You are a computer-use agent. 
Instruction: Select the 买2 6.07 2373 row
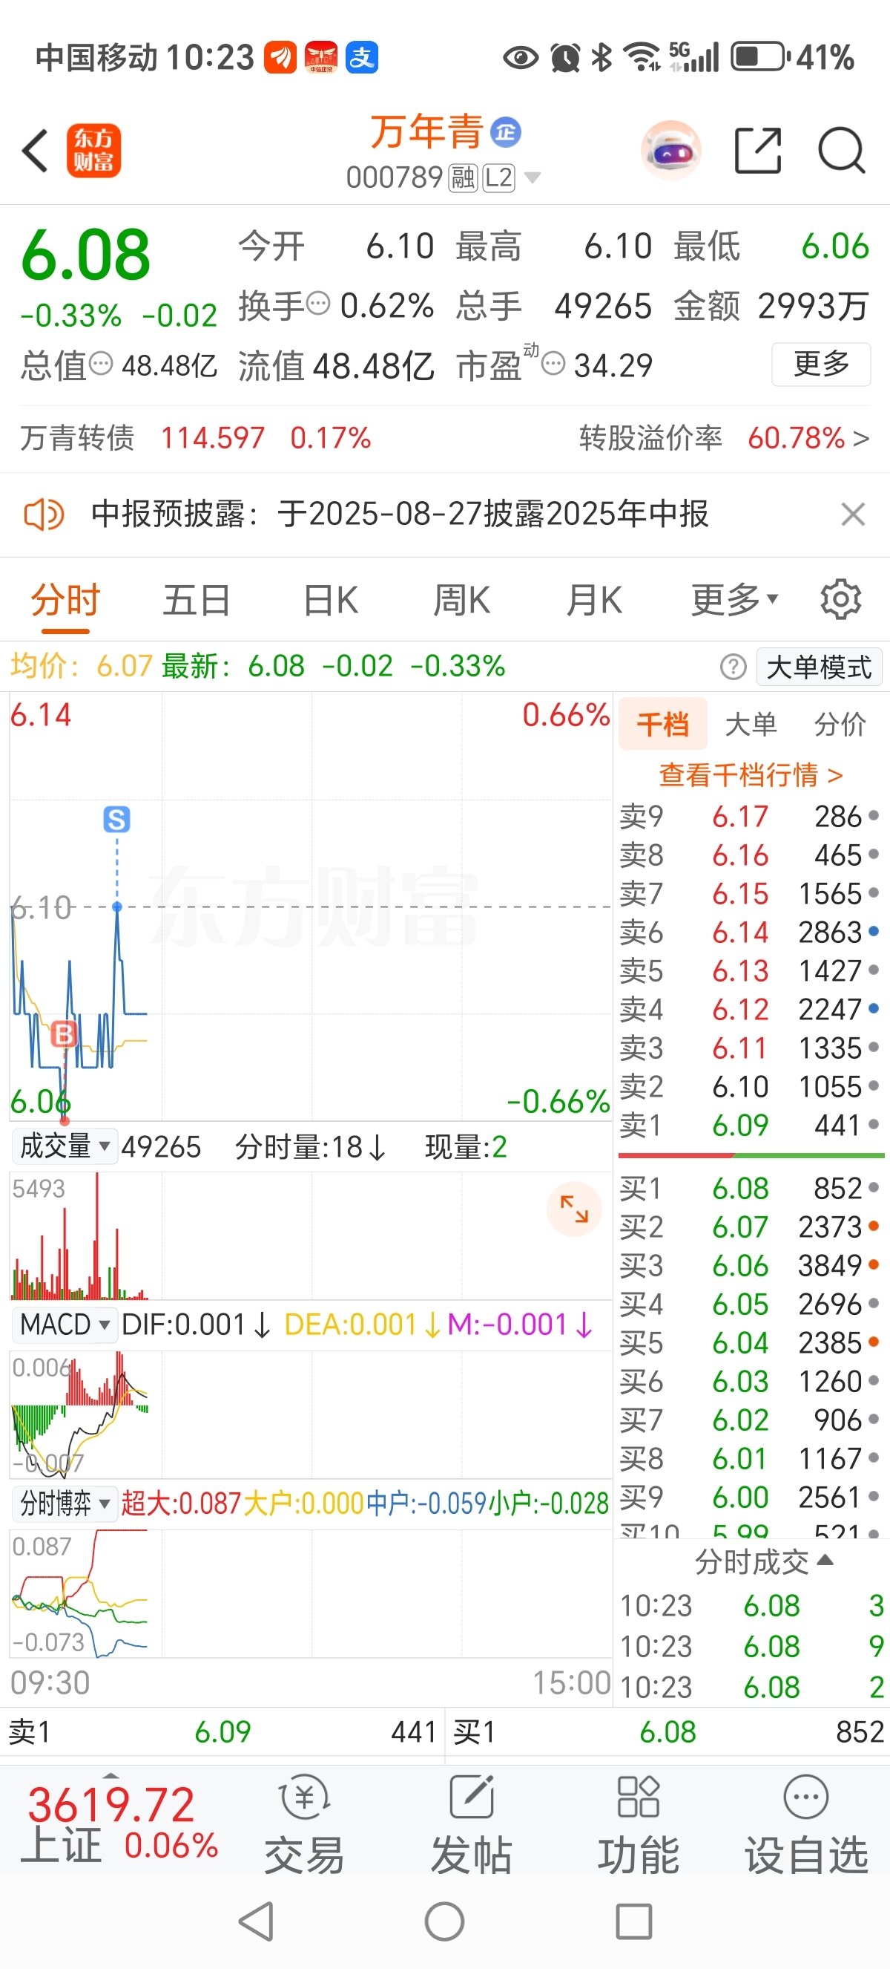750,1227
